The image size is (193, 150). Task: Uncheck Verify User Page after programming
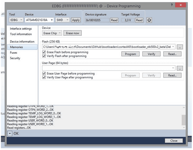44,77
